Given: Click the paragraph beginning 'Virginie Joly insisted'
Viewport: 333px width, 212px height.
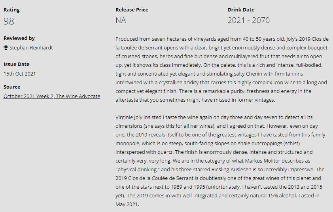Looking at the screenshot, I should coord(220,161).
